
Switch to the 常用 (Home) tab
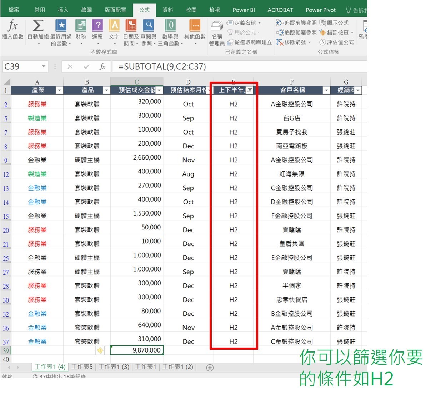click(40, 10)
